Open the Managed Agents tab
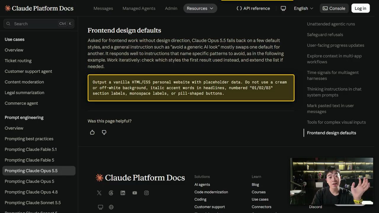The width and height of the screenshot is (379, 213). [139, 8]
